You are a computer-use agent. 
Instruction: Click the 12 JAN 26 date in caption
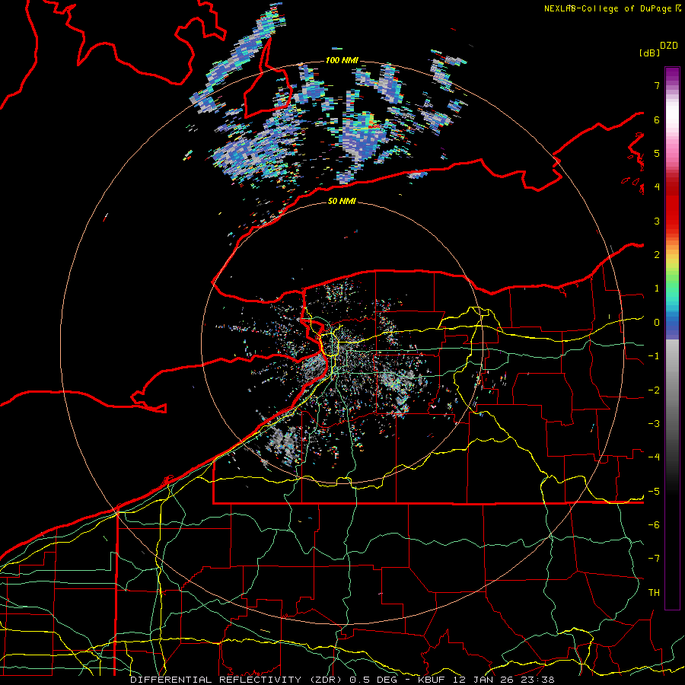485,680
